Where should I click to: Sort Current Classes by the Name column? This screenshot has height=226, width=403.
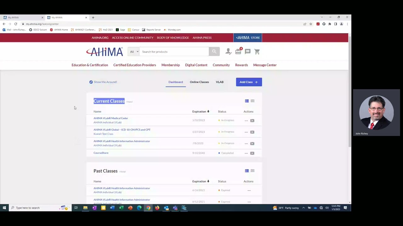point(97,111)
